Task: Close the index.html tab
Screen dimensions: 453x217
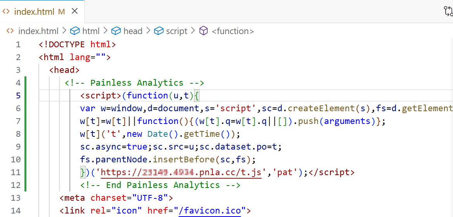Action: coord(75,11)
